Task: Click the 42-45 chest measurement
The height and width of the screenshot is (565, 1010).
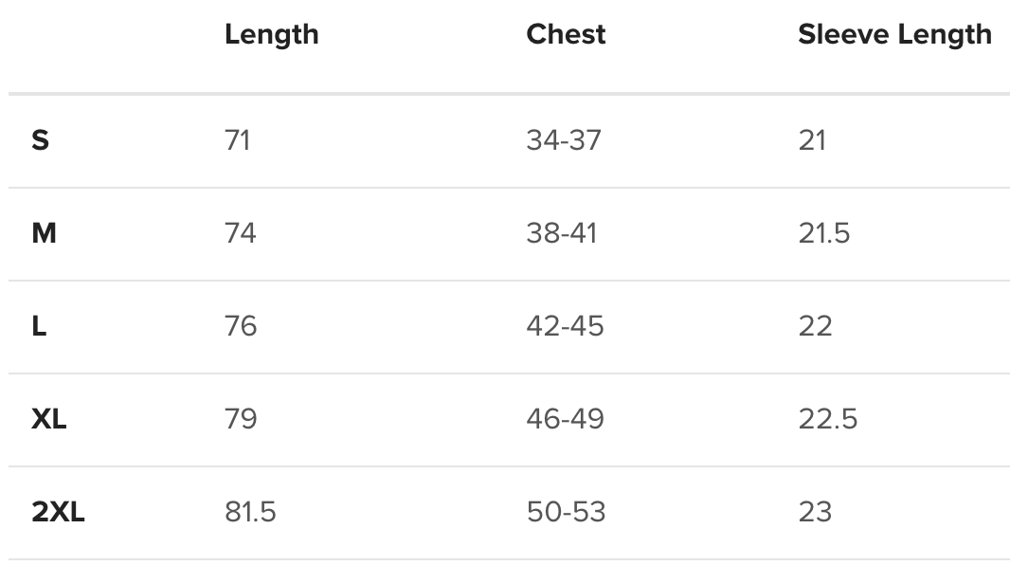Action: tap(565, 326)
